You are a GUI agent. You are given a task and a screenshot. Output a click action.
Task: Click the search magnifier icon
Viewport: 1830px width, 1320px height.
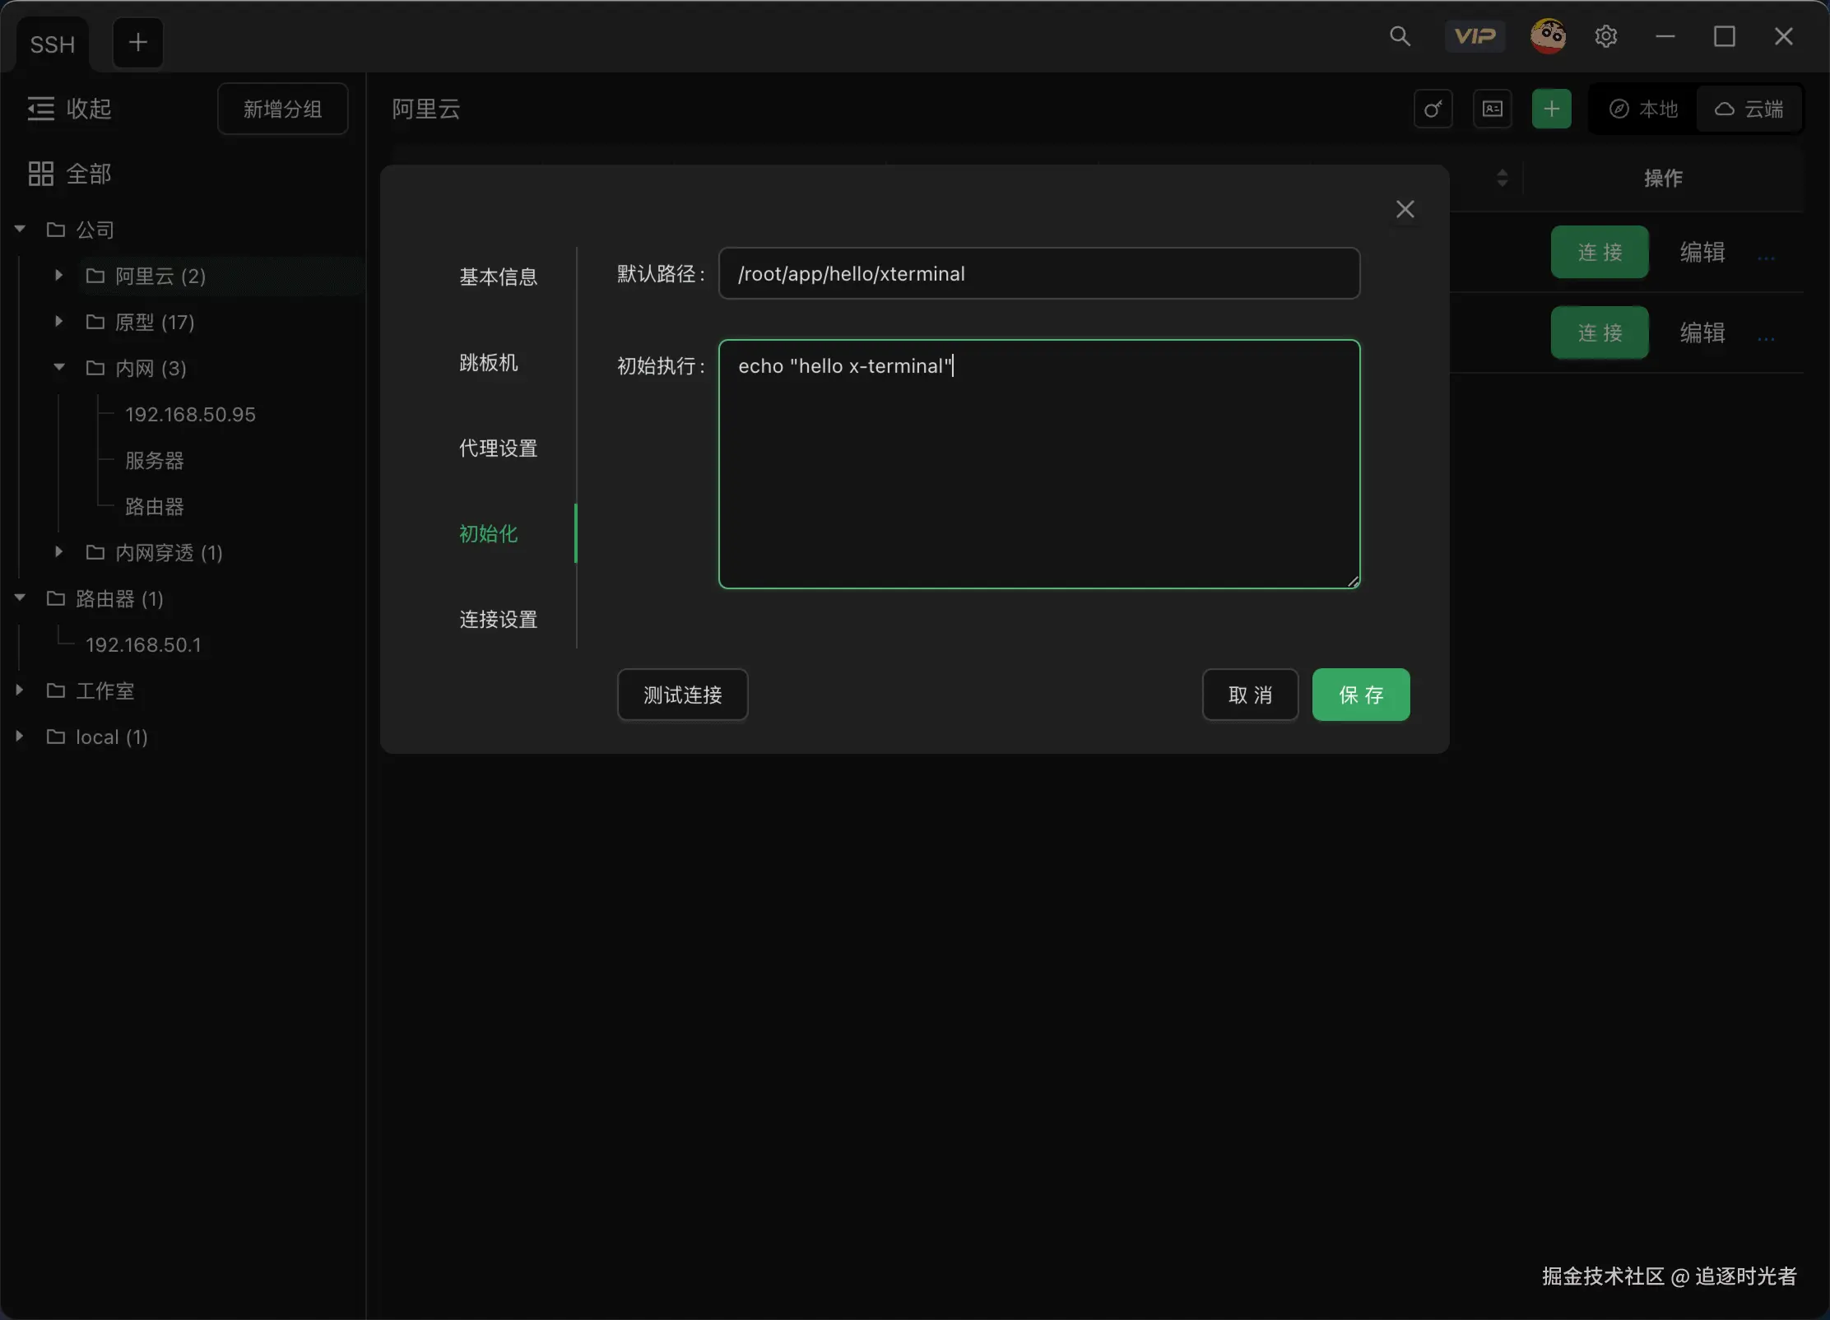[1400, 36]
